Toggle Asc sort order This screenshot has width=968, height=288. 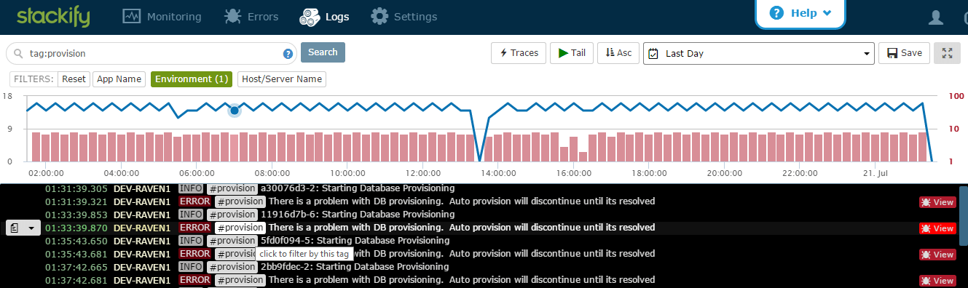pyautogui.click(x=618, y=53)
